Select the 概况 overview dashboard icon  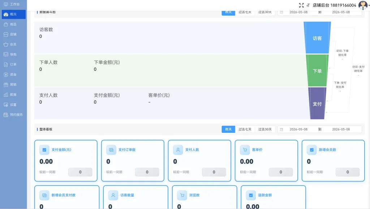(x=6, y=14)
